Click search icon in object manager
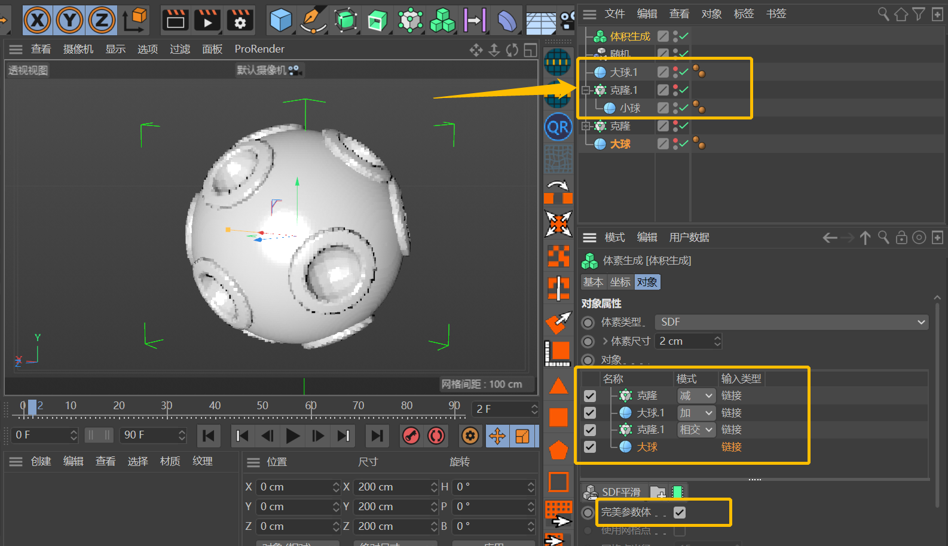This screenshot has width=948, height=546. point(883,14)
